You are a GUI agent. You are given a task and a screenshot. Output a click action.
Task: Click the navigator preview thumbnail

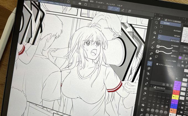(x=185, y=35)
